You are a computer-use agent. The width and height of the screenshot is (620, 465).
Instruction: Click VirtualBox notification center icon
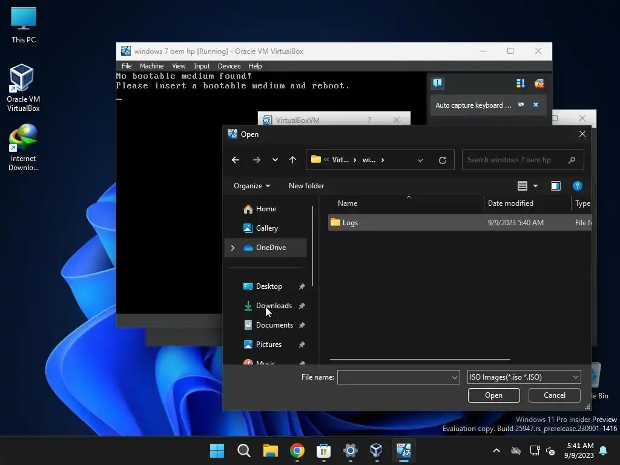click(x=438, y=84)
